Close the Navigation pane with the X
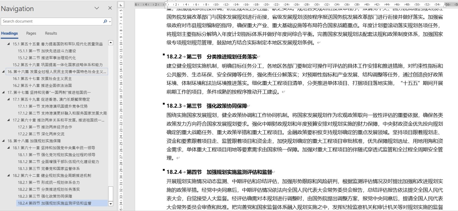Viewport: 458px width, 211px height. coord(110,8)
